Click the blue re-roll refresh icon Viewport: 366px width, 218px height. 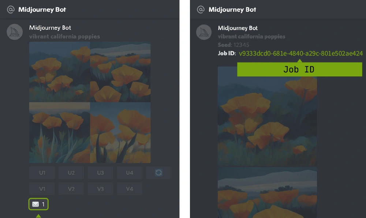(159, 173)
